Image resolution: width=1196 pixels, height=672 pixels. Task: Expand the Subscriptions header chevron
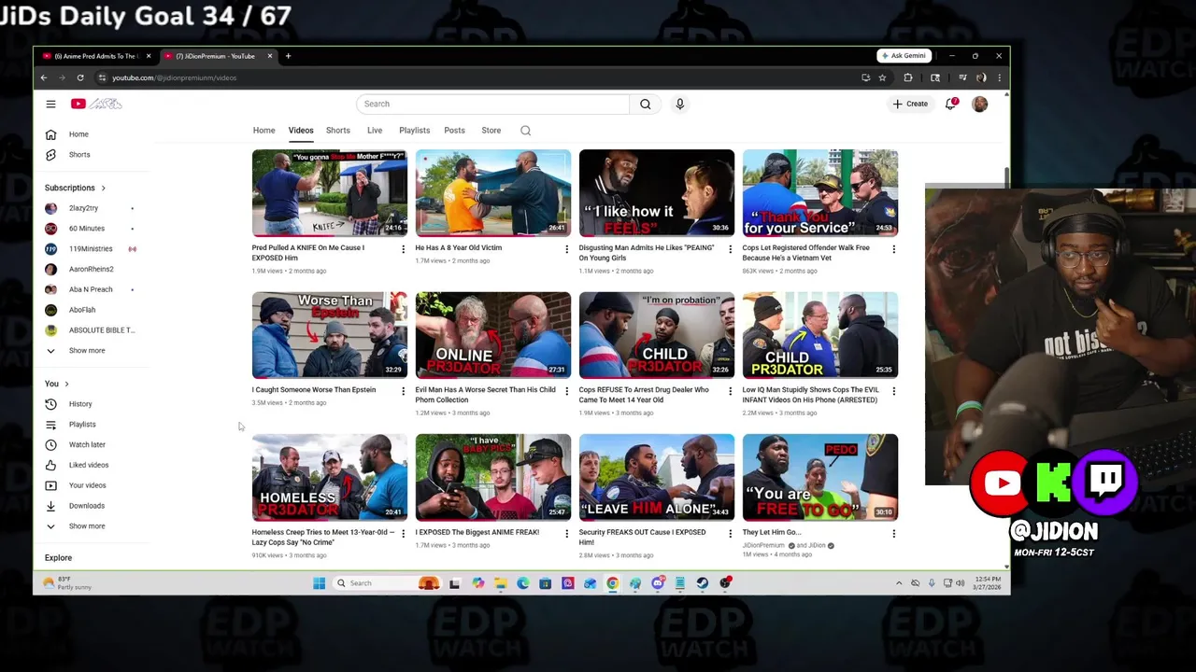pyautogui.click(x=103, y=189)
